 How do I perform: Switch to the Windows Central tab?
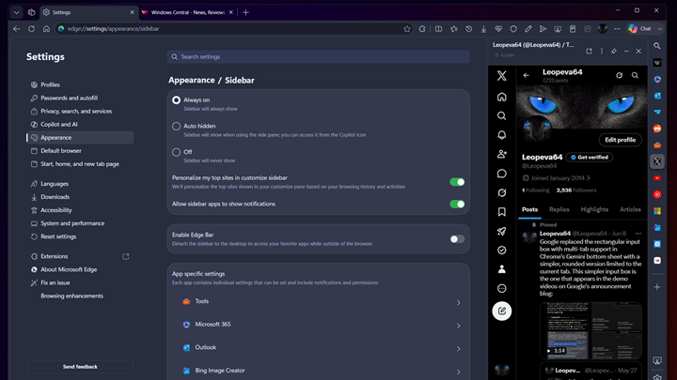pyautogui.click(x=187, y=12)
